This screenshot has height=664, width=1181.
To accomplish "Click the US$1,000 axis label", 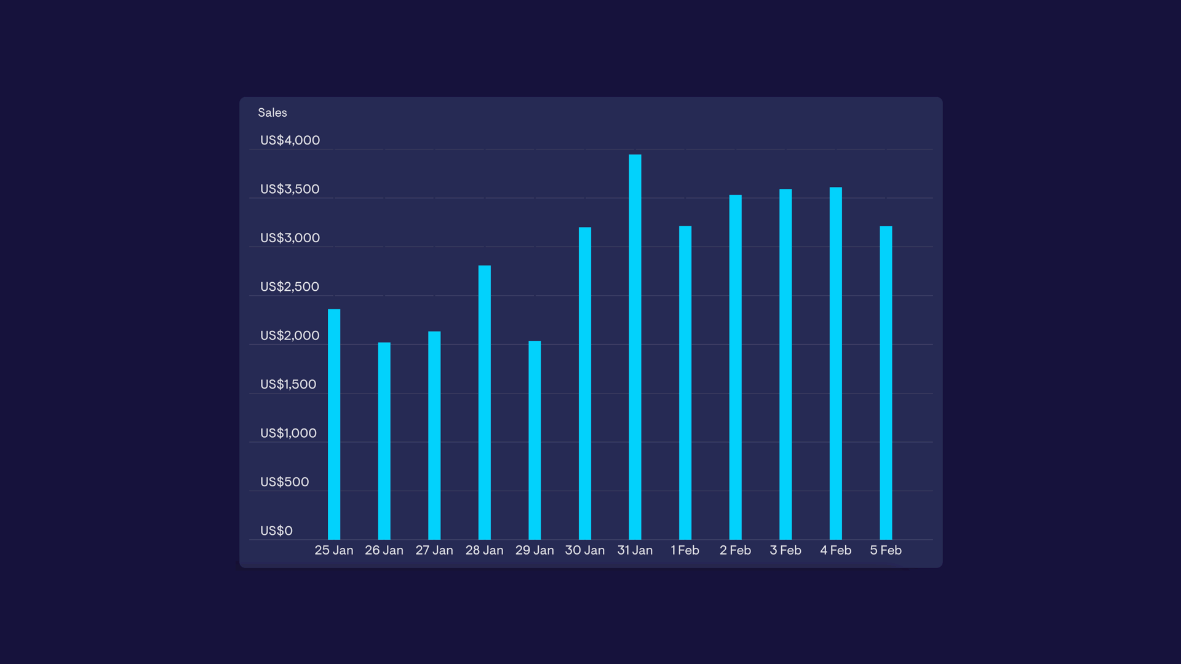I will (x=288, y=433).
